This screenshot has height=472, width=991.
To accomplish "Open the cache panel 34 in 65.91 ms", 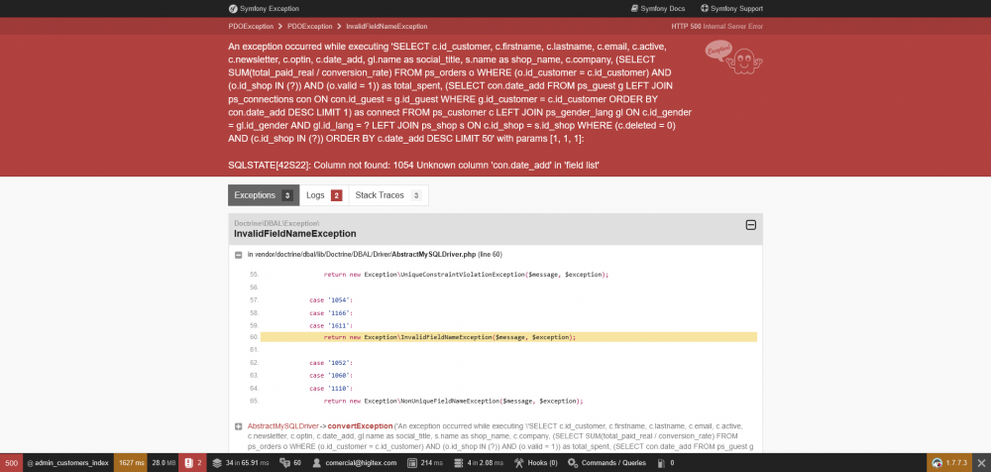I will (x=241, y=463).
